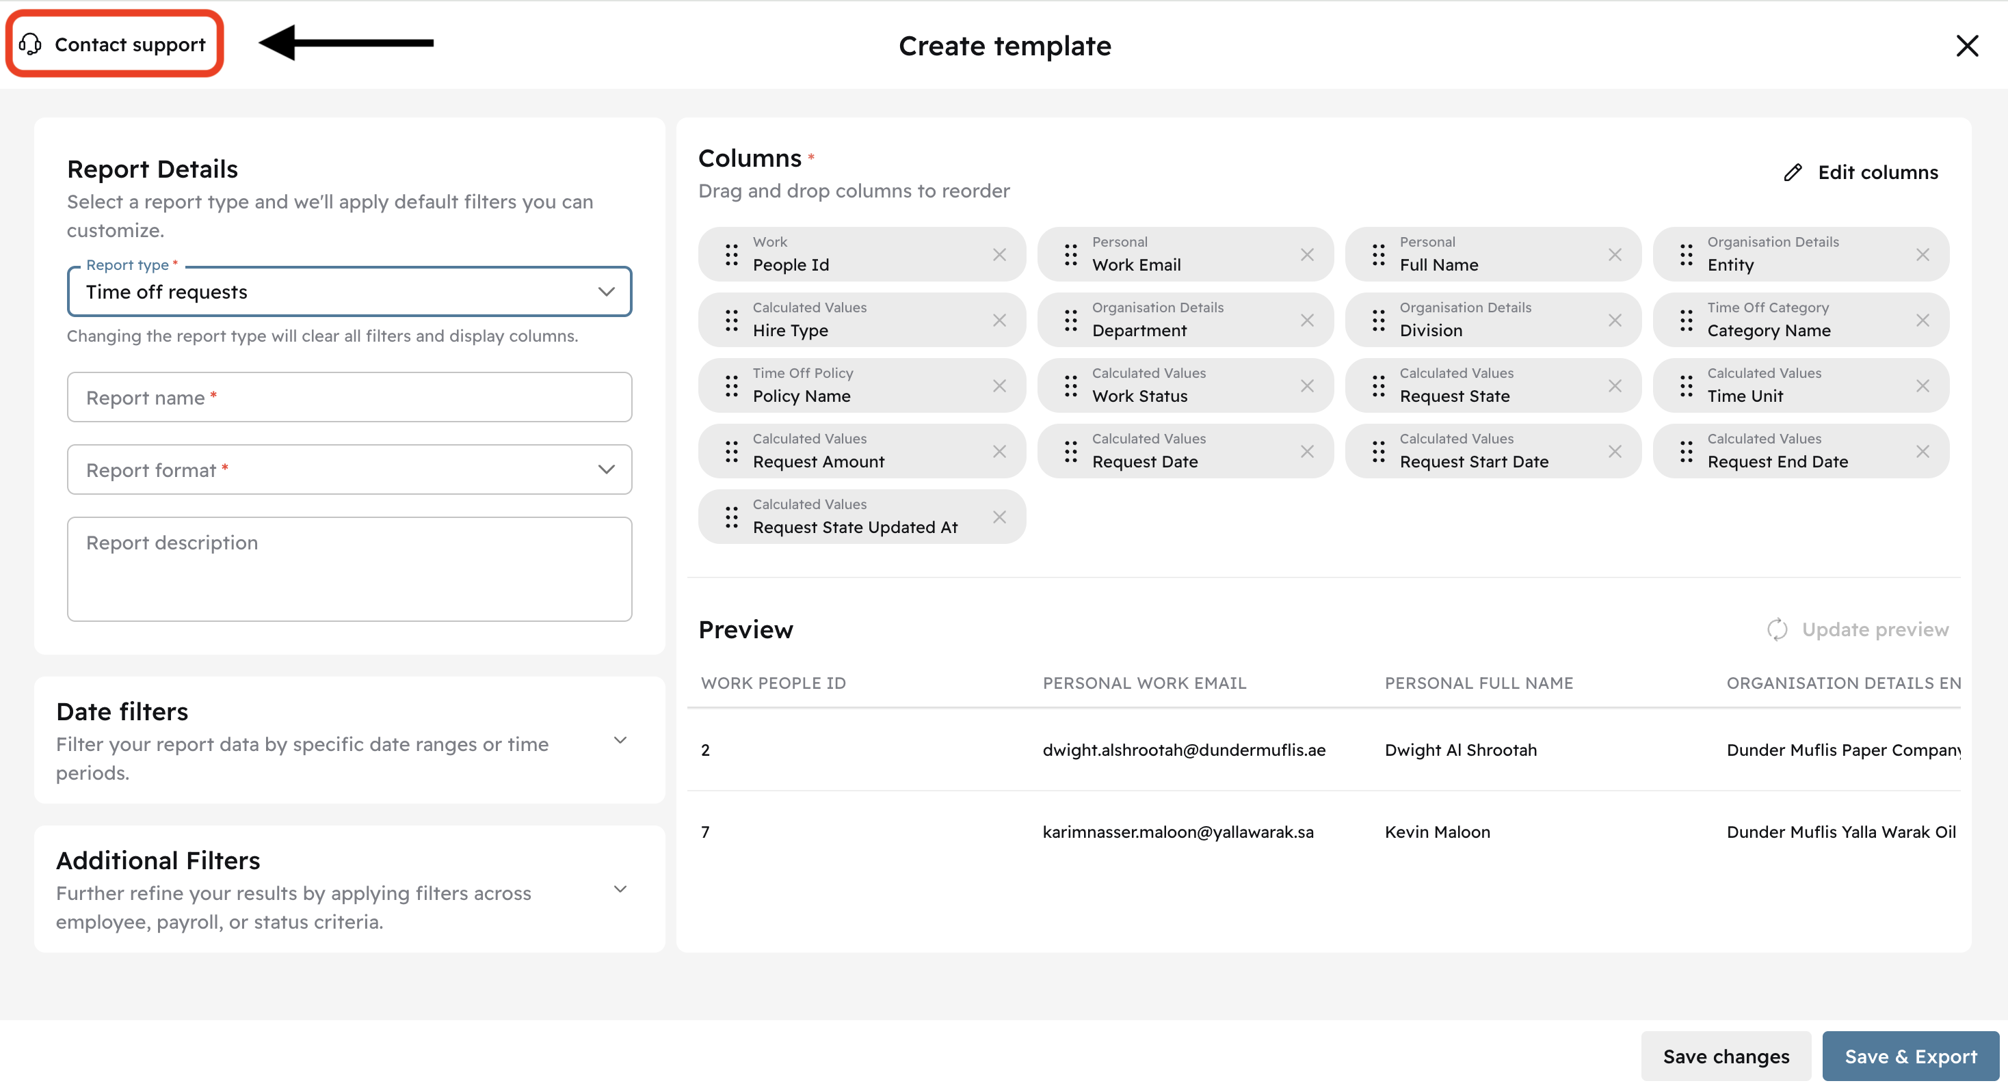This screenshot has height=1092, width=2008.
Task: Click the pencil icon beside Edit columns
Action: 1792,172
